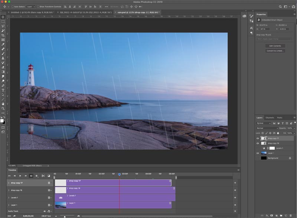Open the blend mode Normal dropdown
The height and width of the screenshot is (218, 297).
tap(267, 128)
